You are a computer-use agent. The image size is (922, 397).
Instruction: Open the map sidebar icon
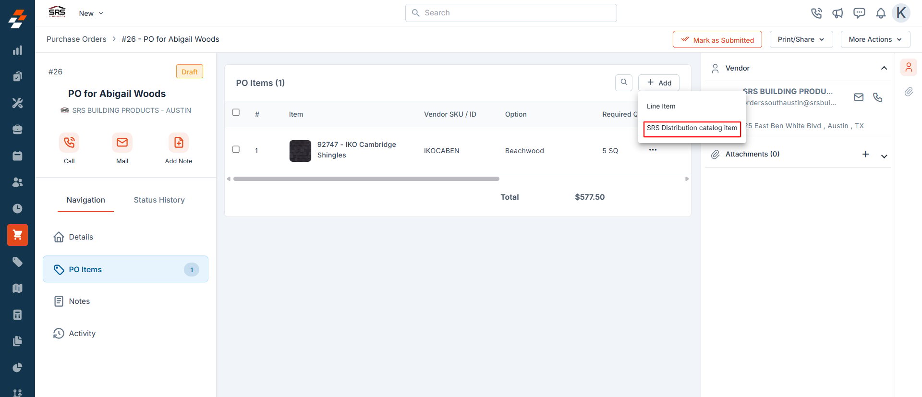(x=17, y=288)
